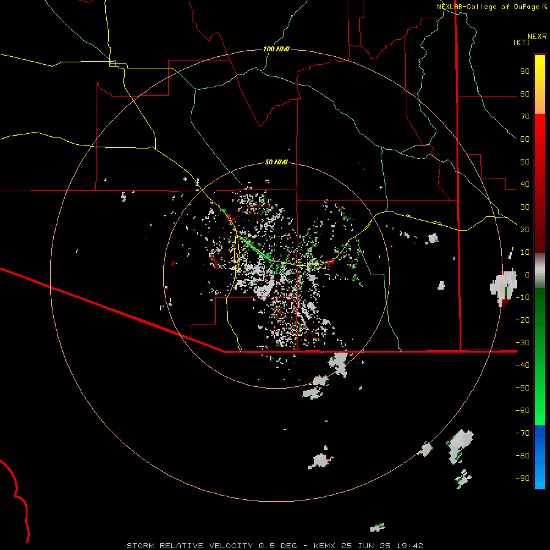Screen dimensions: 550x550
Task: Click the 50 value on the velocity scale
Action: pos(525,162)
